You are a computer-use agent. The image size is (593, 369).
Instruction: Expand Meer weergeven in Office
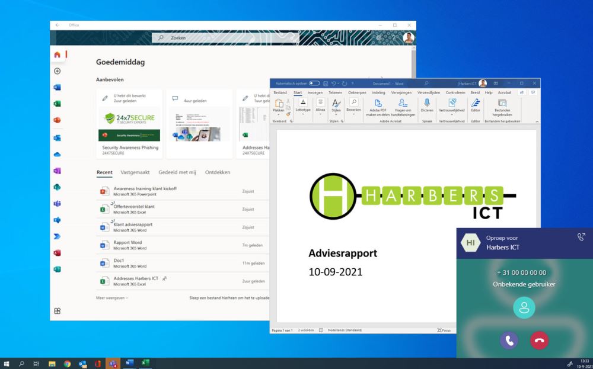(112, 298)
